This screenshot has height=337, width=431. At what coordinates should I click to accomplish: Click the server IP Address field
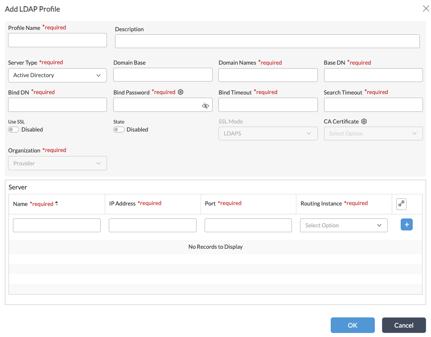click(x=152, y=226)
